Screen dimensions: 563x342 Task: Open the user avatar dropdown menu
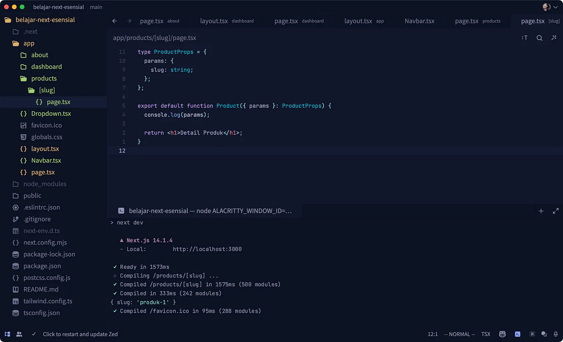click(x=550, y=7)
